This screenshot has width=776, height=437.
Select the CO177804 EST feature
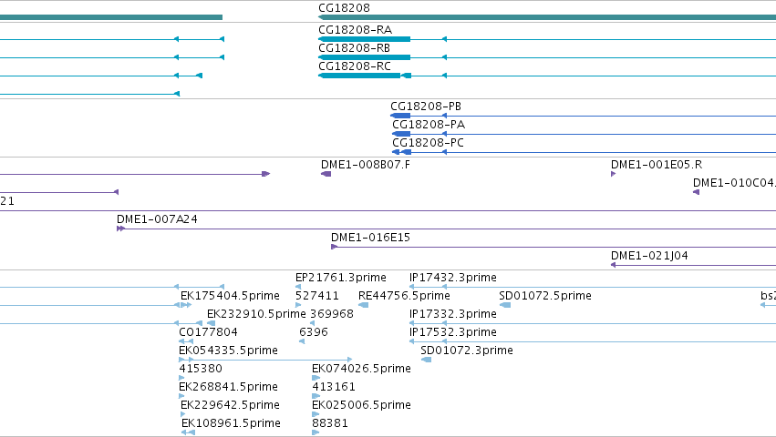186,341
